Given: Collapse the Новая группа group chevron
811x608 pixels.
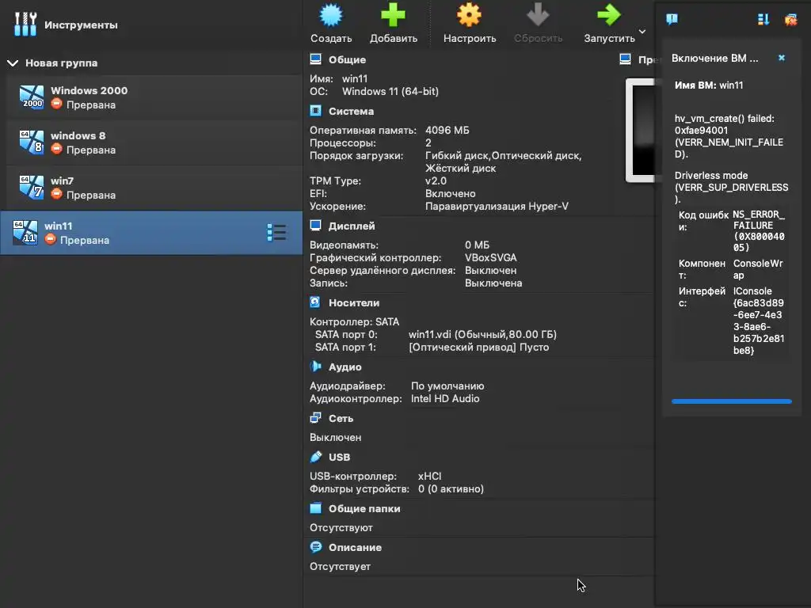Looking at the screenshot, I should pyautogui.click(x=13, y=63).
